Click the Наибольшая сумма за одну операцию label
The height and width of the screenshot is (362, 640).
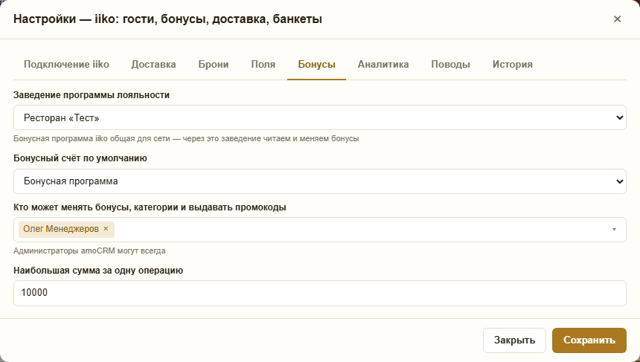point(98,271)
